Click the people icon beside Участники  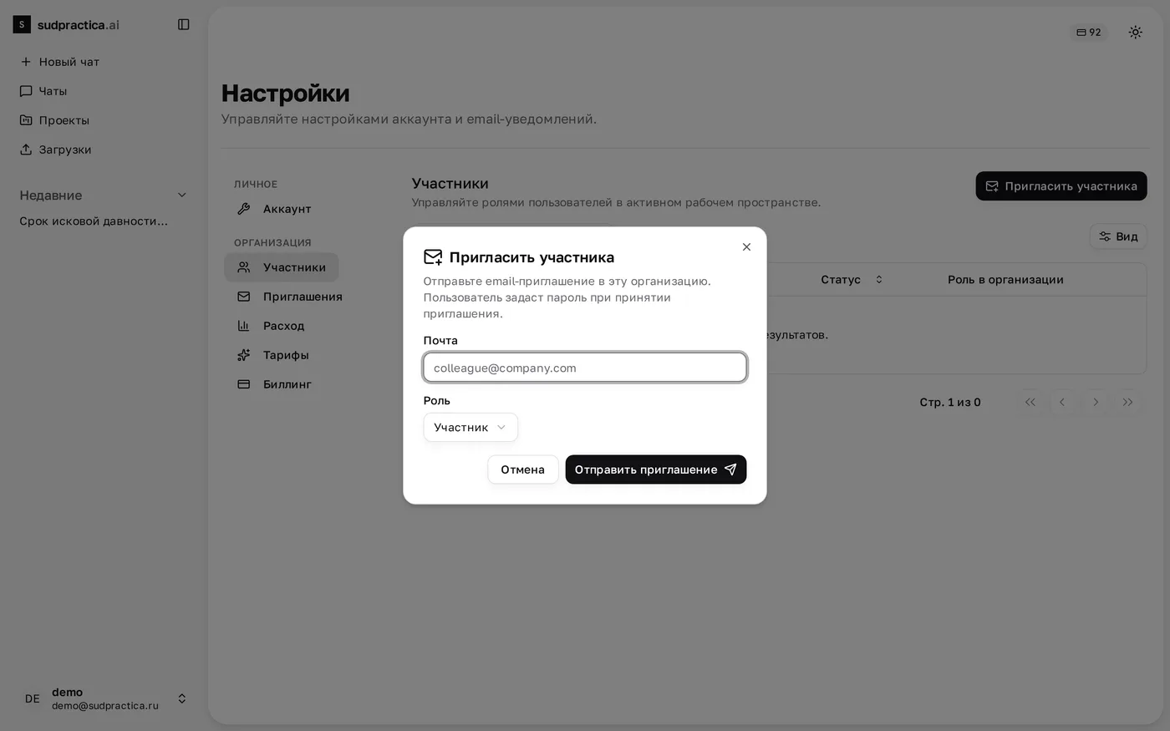tap(244, 267)
